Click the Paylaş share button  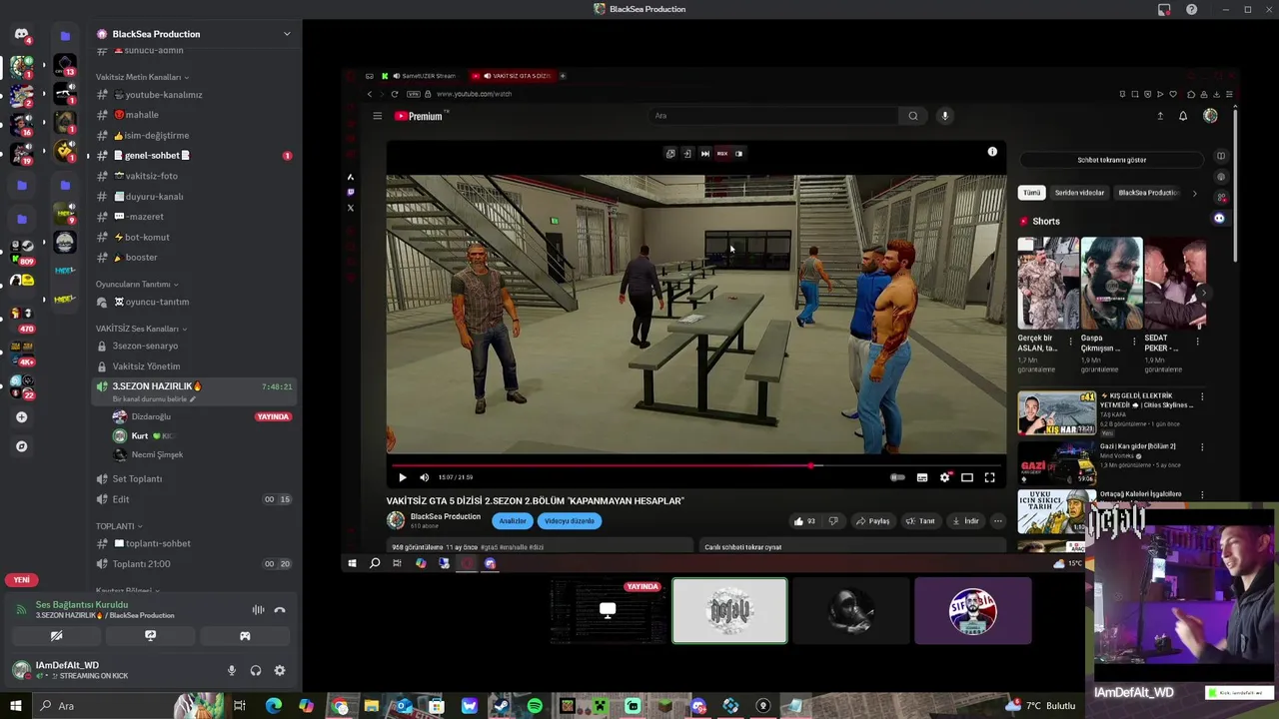871,520
